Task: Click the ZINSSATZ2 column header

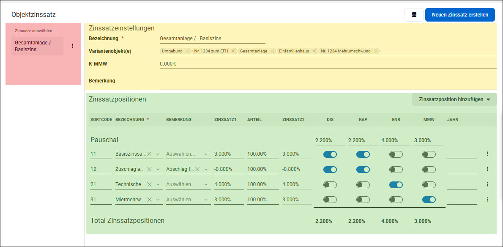Action: click(x=293, y=120)
